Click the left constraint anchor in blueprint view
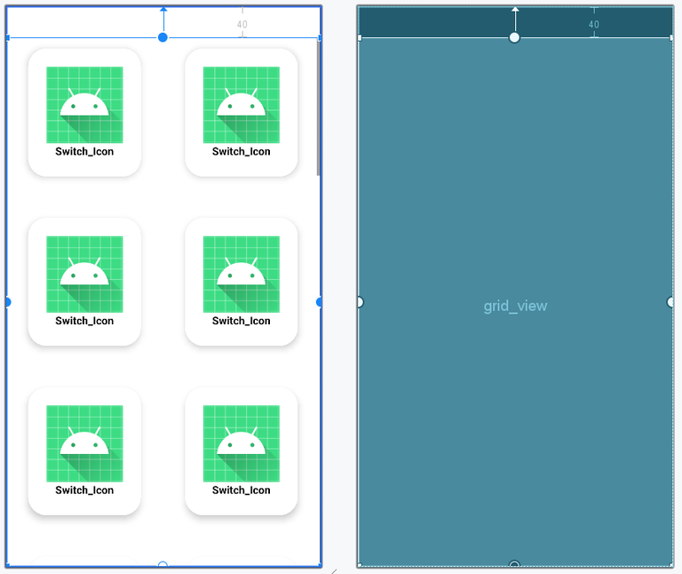The image size is (682, 574). coord(361,302)
